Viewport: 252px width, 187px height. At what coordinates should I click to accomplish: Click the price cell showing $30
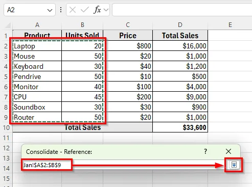pos(128,107)
